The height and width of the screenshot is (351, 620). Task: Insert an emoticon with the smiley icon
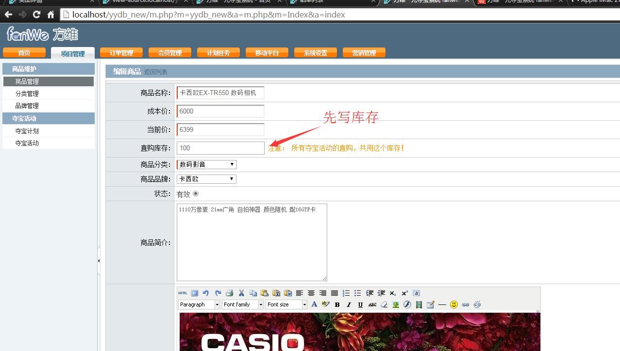click(x=454, y=304)
